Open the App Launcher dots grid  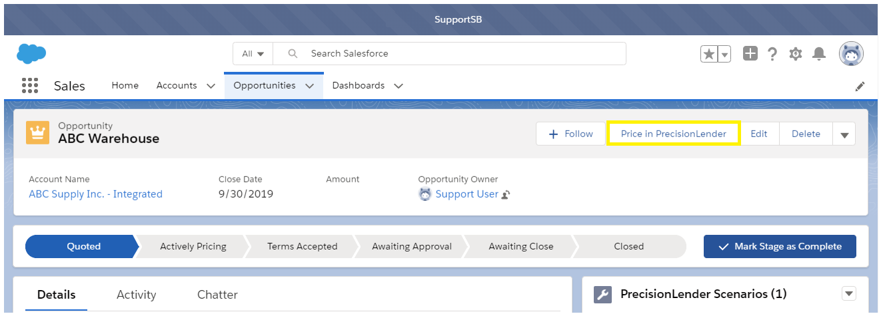click(x=29, y=86)
